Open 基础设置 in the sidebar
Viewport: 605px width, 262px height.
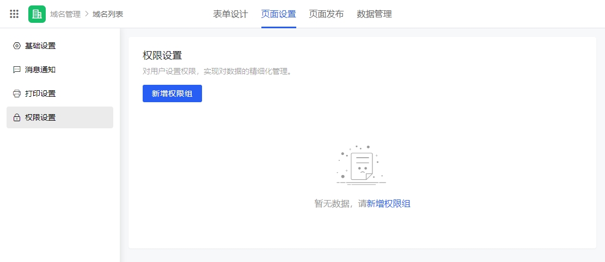60,46
